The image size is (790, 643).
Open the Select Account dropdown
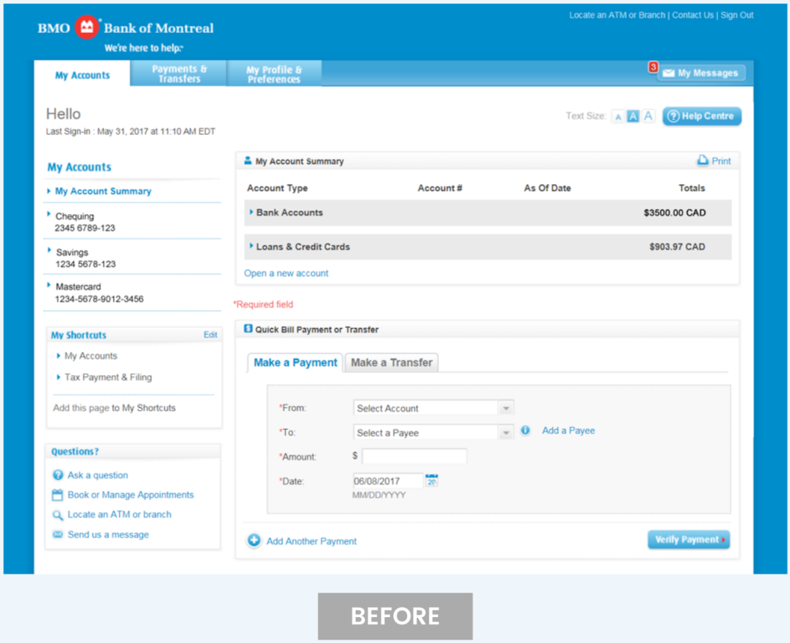[433, 408]
